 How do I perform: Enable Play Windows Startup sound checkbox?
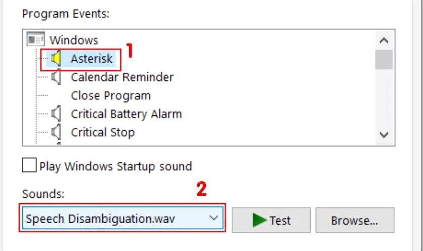coord(30,165)
